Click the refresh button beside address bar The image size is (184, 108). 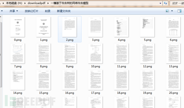[165, 3]
